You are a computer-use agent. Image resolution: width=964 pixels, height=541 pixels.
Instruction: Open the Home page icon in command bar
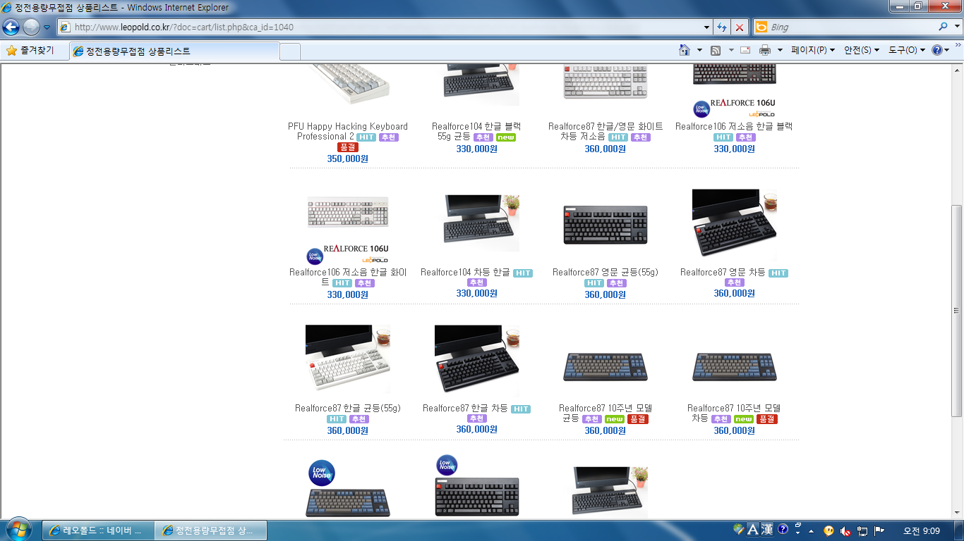684,50
